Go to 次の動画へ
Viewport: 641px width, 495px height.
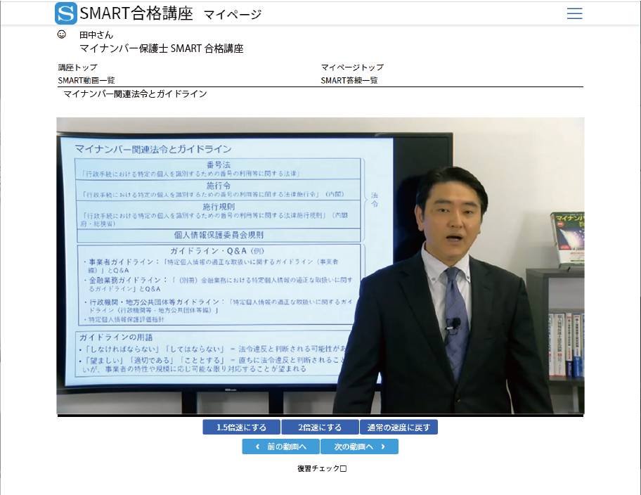point(359,446)
